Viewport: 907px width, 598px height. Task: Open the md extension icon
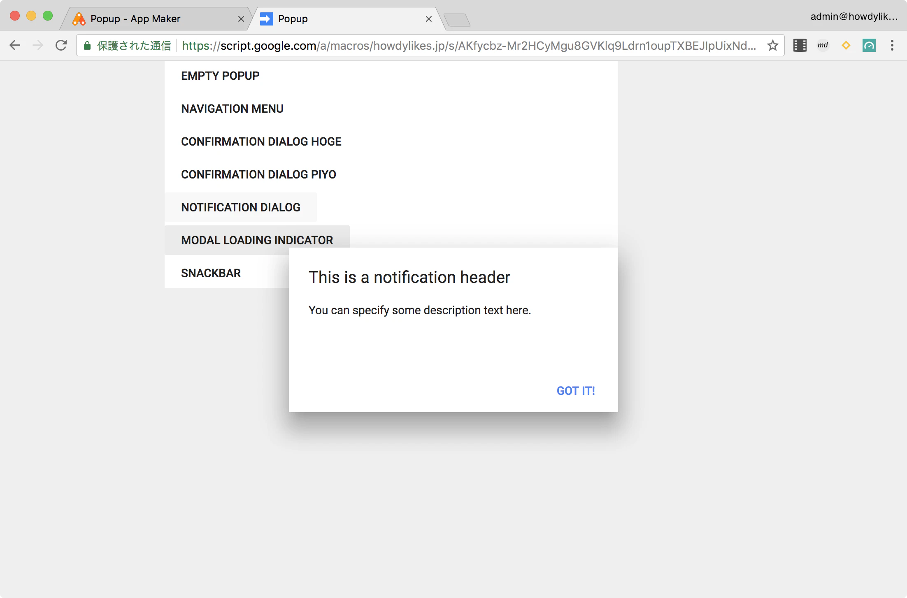[x=823, y=45]
